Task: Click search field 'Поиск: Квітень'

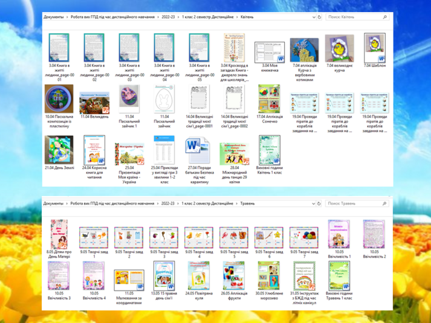Action: (x=357, y=17)
